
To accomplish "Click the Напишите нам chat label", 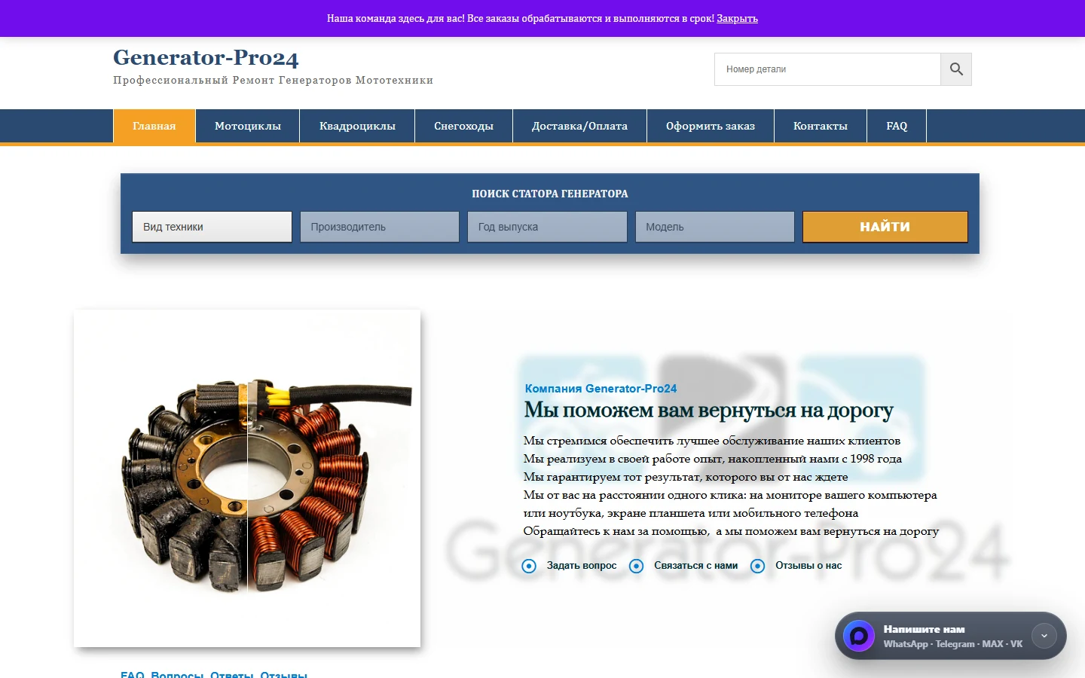I will 924,629.
